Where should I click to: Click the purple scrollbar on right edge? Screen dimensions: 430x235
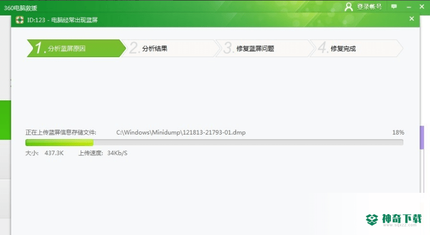pos(422,137)
